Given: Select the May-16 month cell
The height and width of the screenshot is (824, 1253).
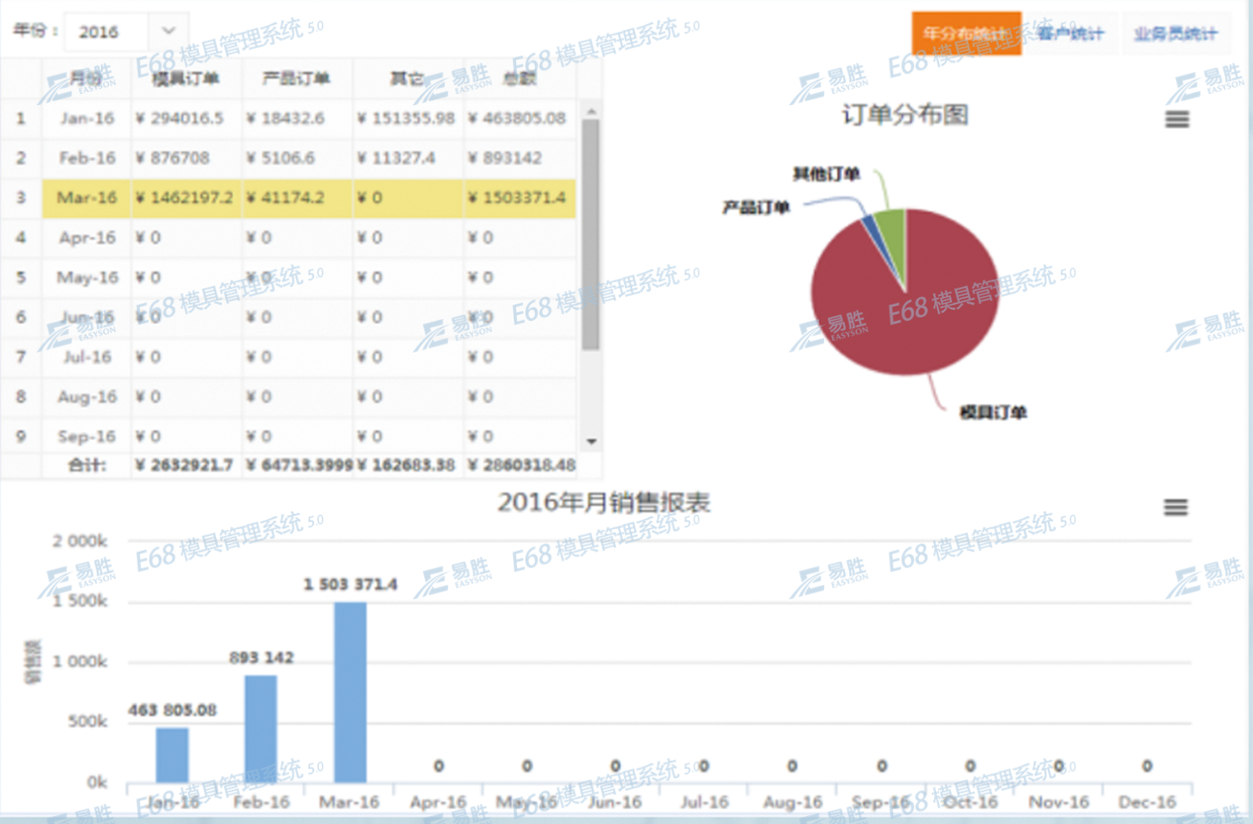Looking at the screenshot, I should point(86,278).
